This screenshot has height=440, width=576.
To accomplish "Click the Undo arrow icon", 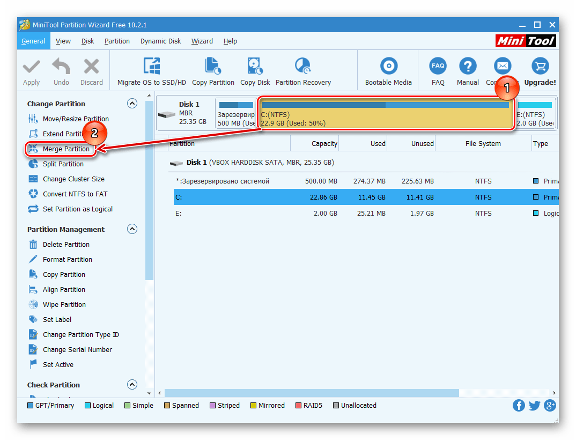I will click(x=61, y=66).
